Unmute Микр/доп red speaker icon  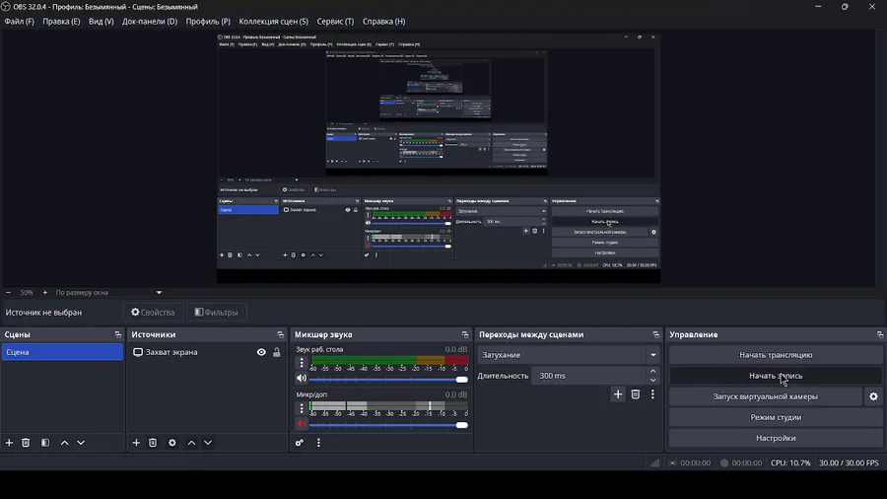pos(302,424)
